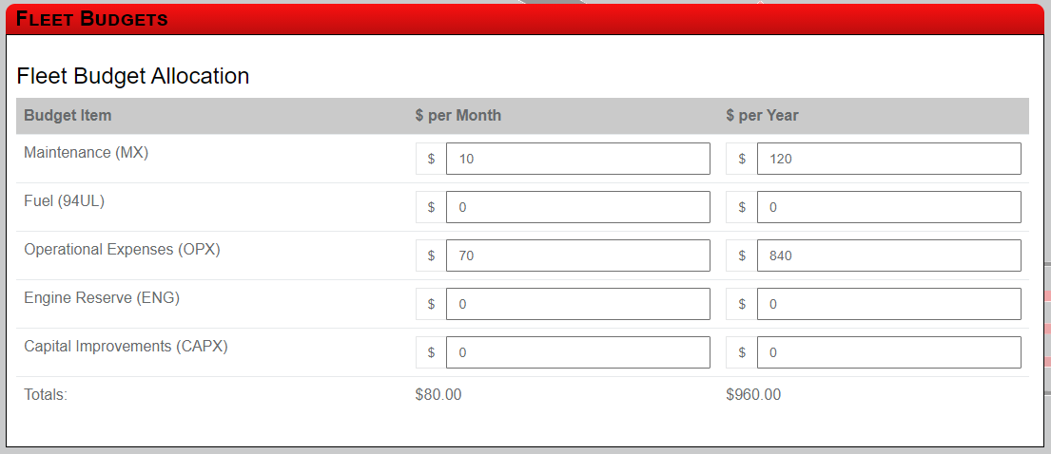Click the Fleet Budgets panel title bar
The image size is (1051, 454).
click(x=525, y=19)
